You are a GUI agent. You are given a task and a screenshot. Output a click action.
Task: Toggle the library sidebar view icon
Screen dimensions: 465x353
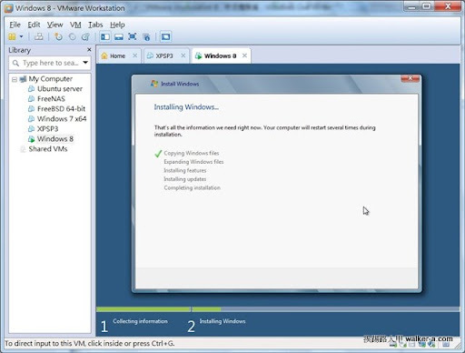pyautogui.click(x=105, y=37)
